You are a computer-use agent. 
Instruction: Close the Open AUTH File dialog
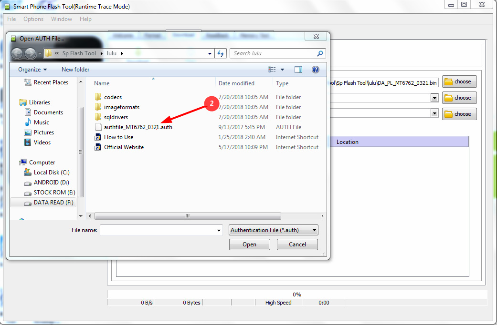pyautogui.click(x=316, y=36)
